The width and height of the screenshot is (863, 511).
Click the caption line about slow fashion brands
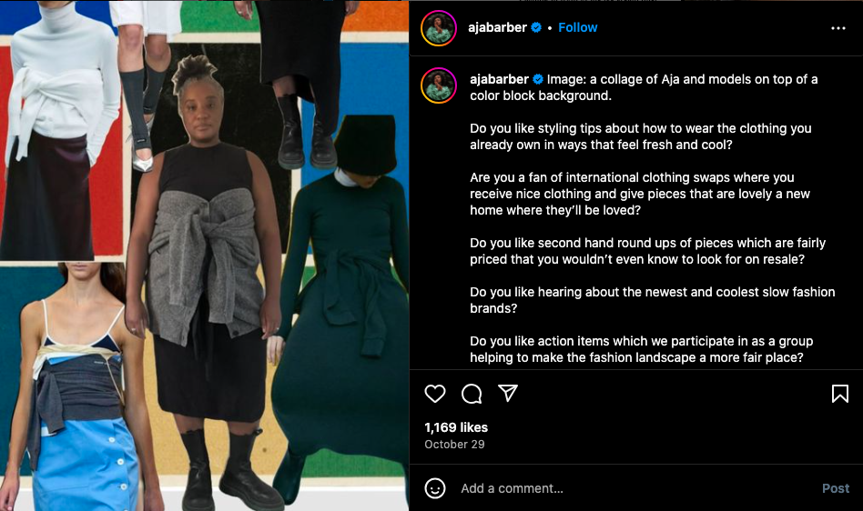[x=652, y=300]
